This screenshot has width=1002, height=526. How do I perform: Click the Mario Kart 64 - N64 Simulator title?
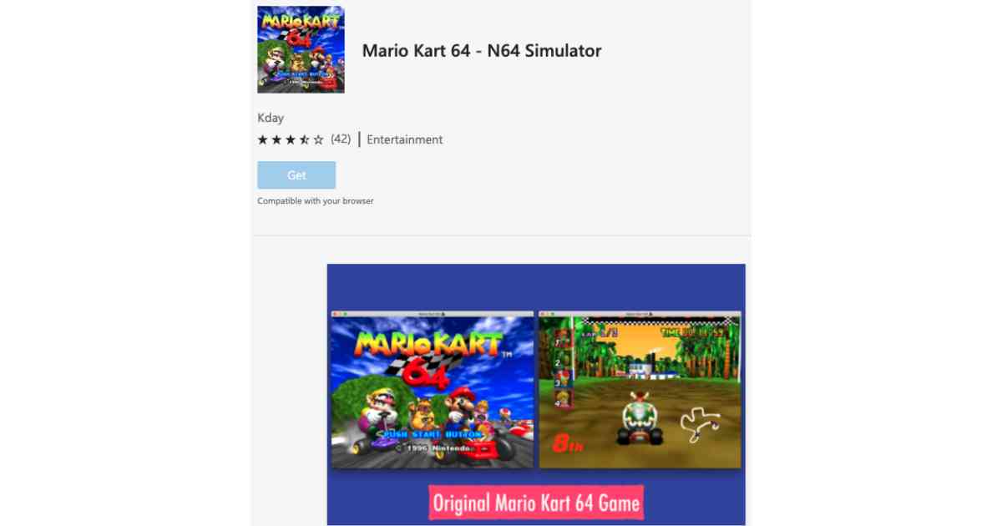482,50
